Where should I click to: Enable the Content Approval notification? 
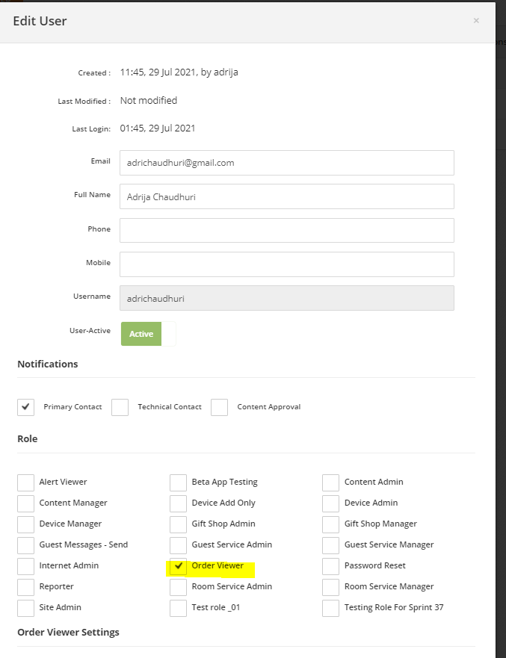219,407
